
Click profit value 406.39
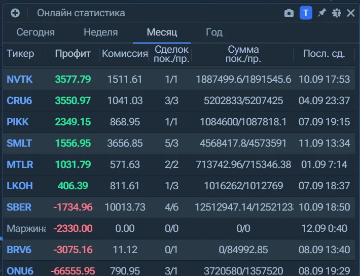(73, 186)
